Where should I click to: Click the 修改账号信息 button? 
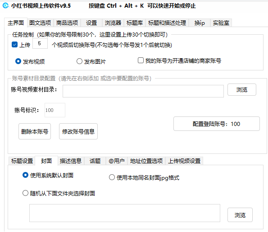click(78, 131)
